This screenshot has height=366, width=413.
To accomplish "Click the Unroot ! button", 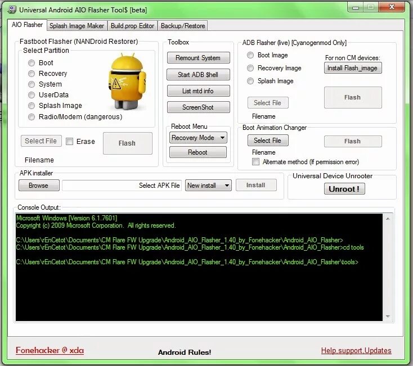I will [x=344, y=189].
